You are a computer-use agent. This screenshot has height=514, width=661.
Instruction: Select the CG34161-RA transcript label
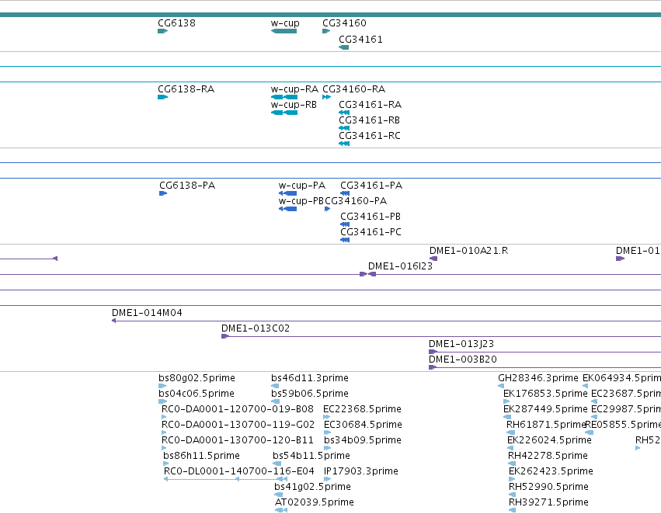[371, 105]
